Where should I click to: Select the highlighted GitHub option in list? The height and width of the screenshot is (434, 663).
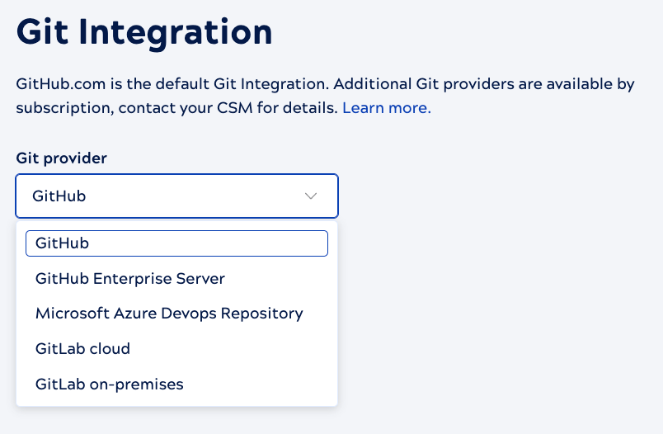click(176, 243)
